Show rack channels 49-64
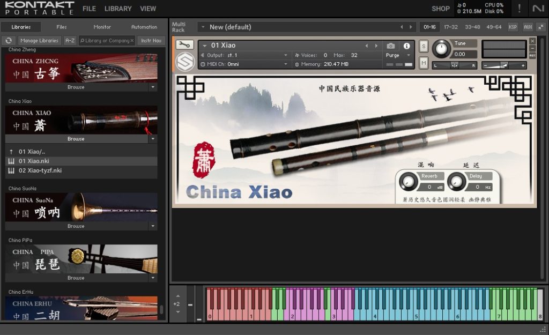 pos(494,27)
